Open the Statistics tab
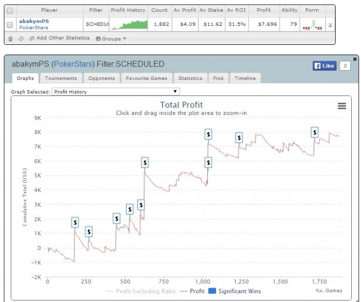Screen dimensions: 361x302 (x=190, y=78)
